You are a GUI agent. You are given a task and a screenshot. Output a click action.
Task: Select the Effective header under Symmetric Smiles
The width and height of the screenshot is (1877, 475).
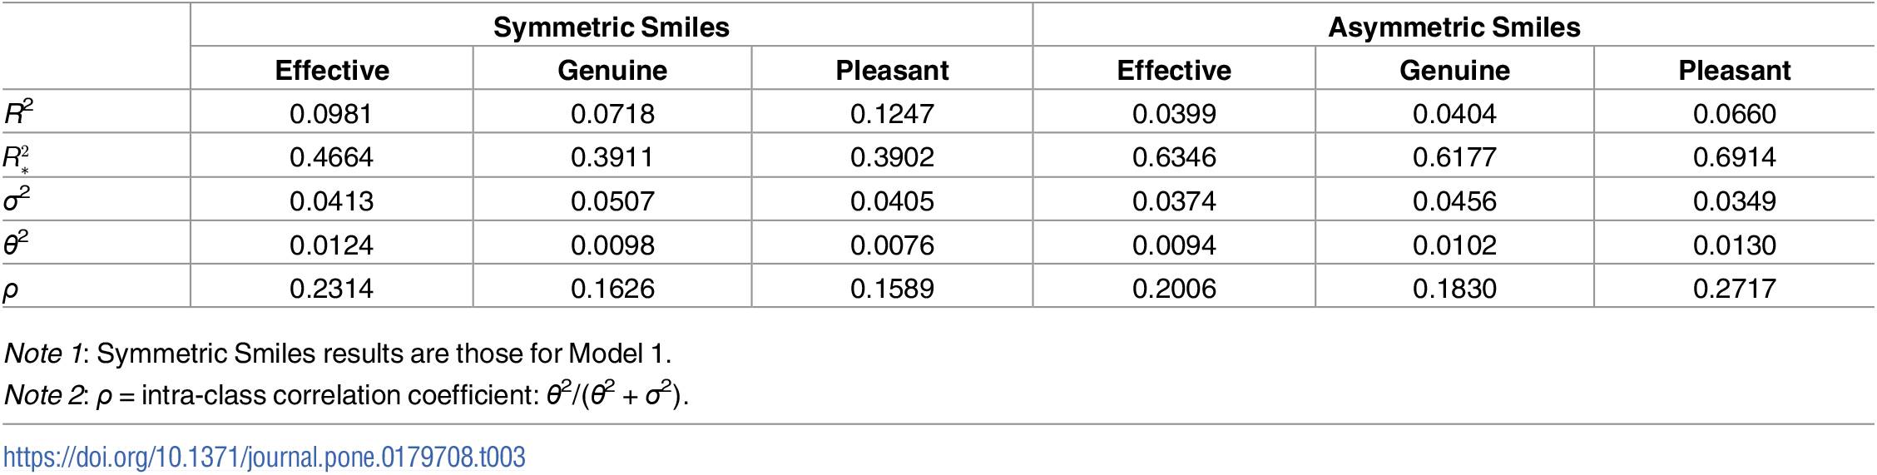332,71
